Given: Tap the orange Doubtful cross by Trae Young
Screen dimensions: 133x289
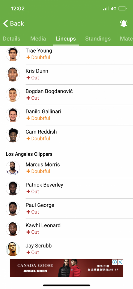Looking at the screenshot, I should pos(28,58).
